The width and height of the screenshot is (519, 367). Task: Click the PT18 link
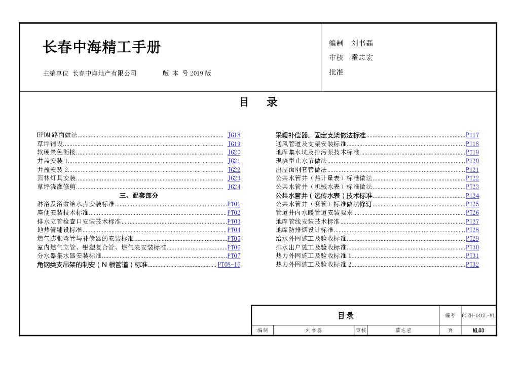click(x=472, y=144)
